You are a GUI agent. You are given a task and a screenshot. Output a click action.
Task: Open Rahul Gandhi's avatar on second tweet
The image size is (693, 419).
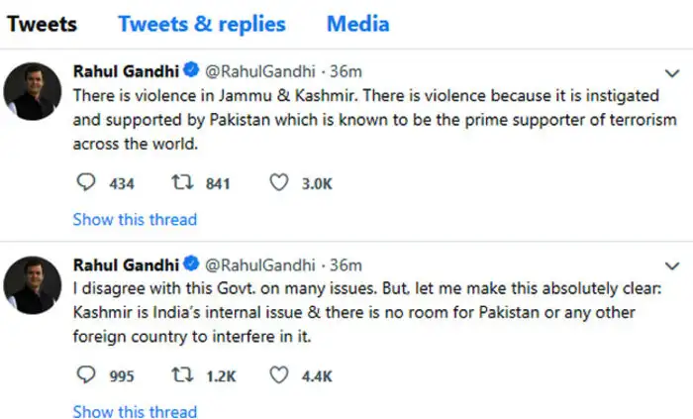34,288
